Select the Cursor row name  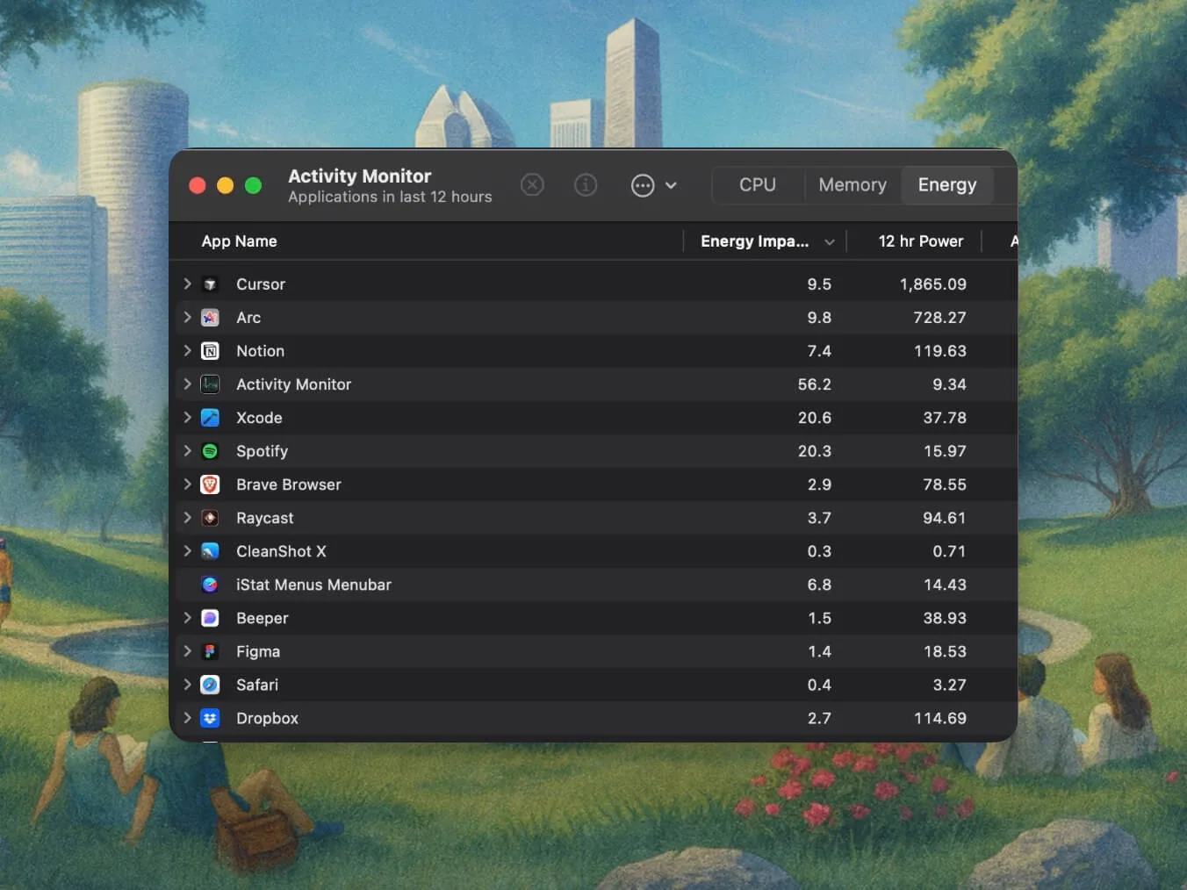pos(261,284)
